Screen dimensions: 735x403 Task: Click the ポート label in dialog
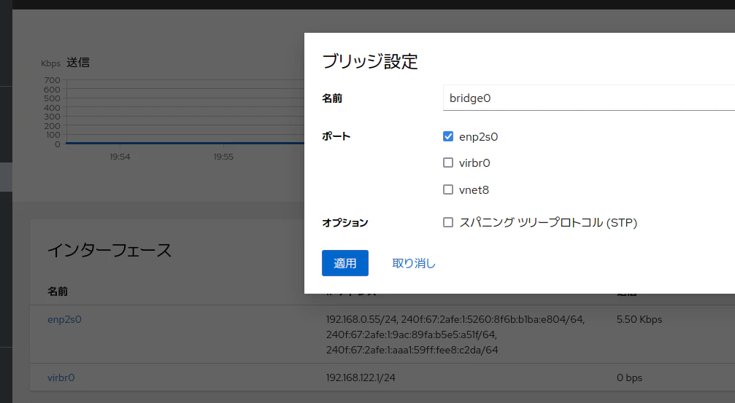click(336, 136)
